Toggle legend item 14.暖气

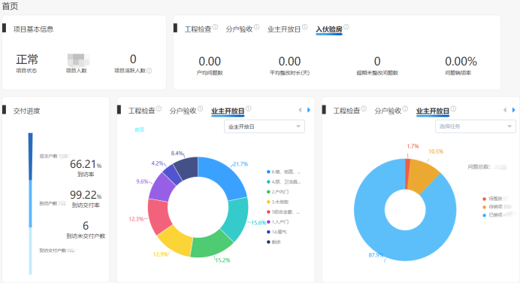point(277,232)
